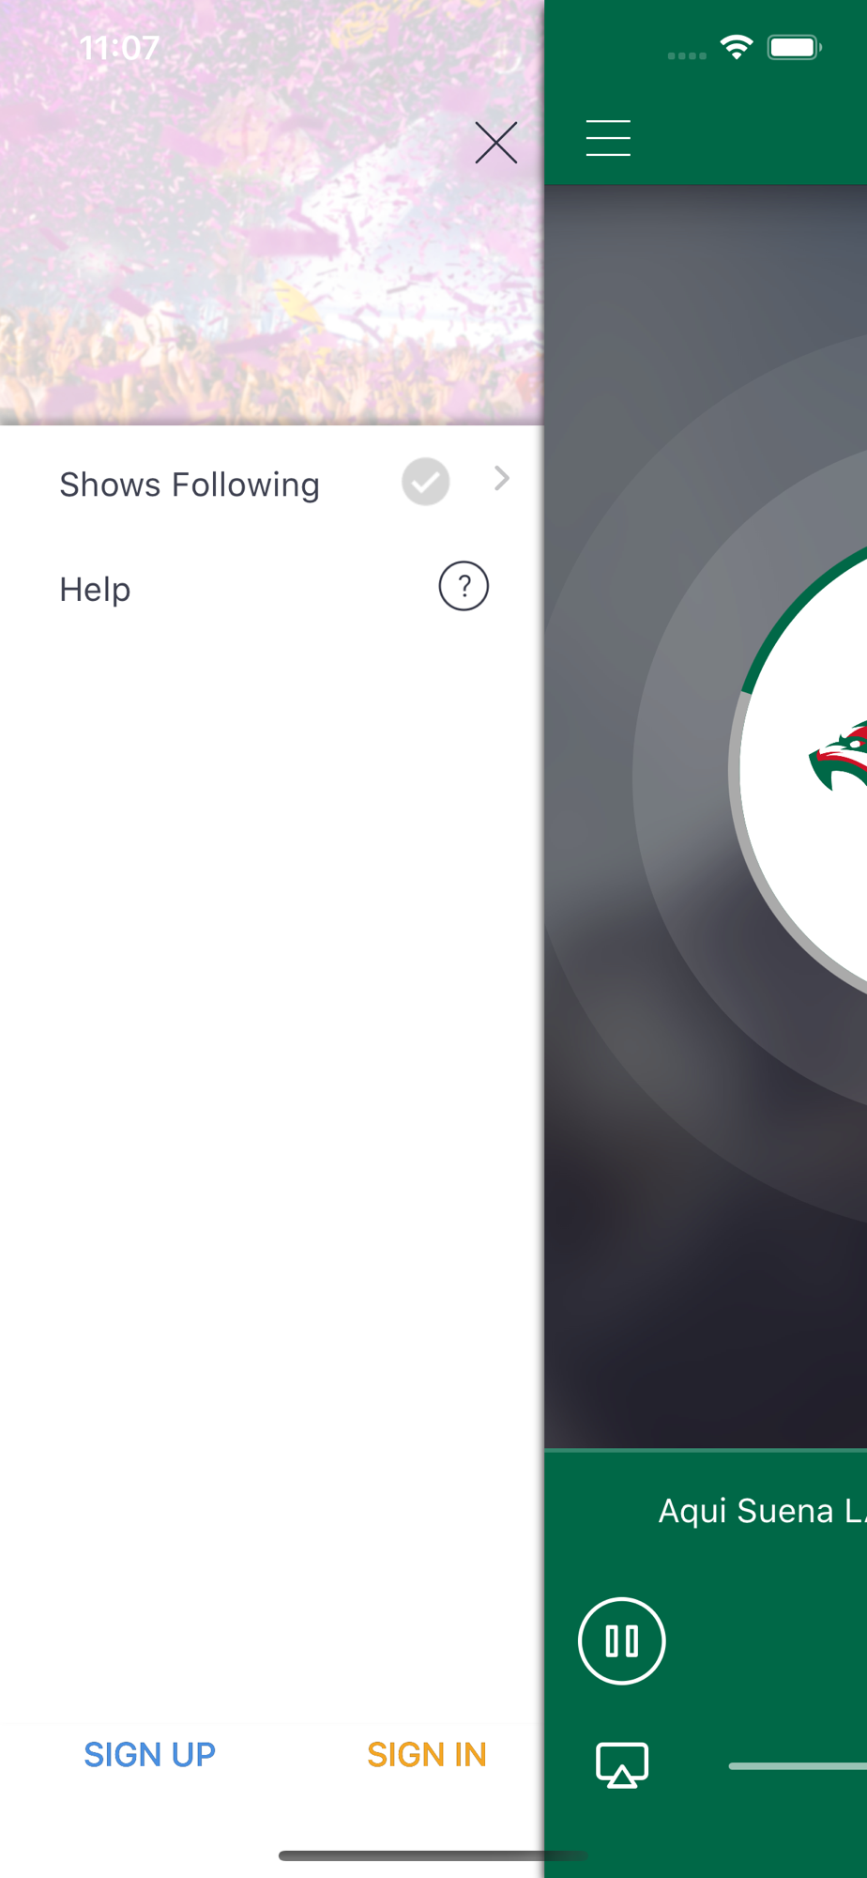Pause the playing radio stream
Image resolution: width=867 pixels, height=1878 pixels.
(x=621, y=1640)
